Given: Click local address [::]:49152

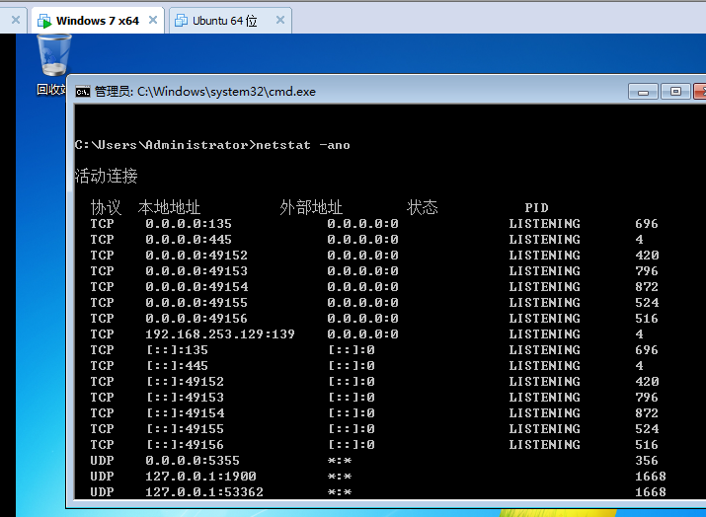Looking at the screenshot, I should (185, 382).
